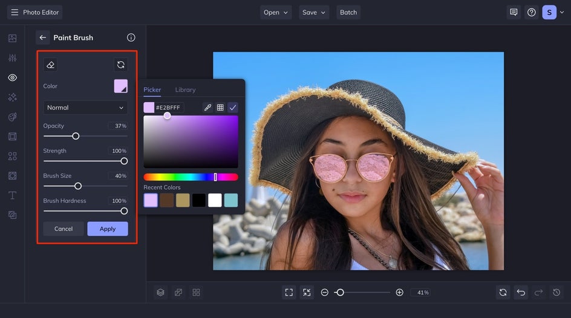The height and width of the screenshot is (318, 571).
Task: Click the reset rotate icon at bottom right
Action: [x=503, y=293]
